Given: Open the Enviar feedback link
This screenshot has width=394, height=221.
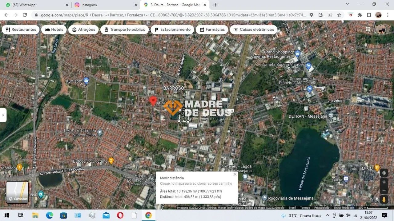Looking at the screenshot, I should pos(344,207).
